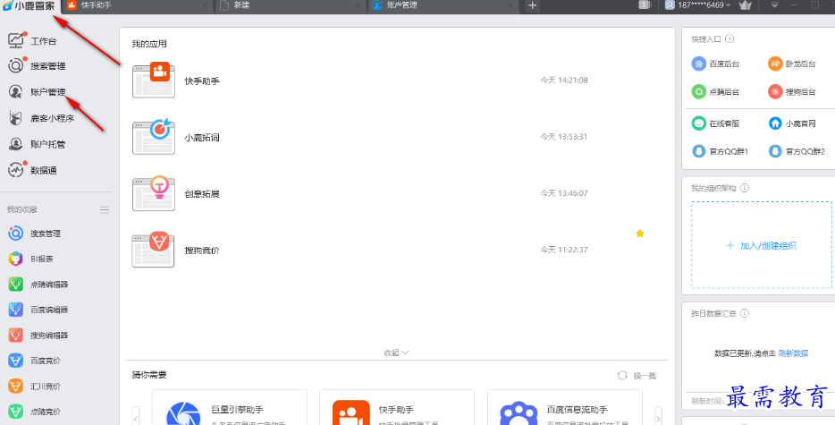Show info next to 快捷入口
This screenshot has width=835, height=425.
point(730,38)
